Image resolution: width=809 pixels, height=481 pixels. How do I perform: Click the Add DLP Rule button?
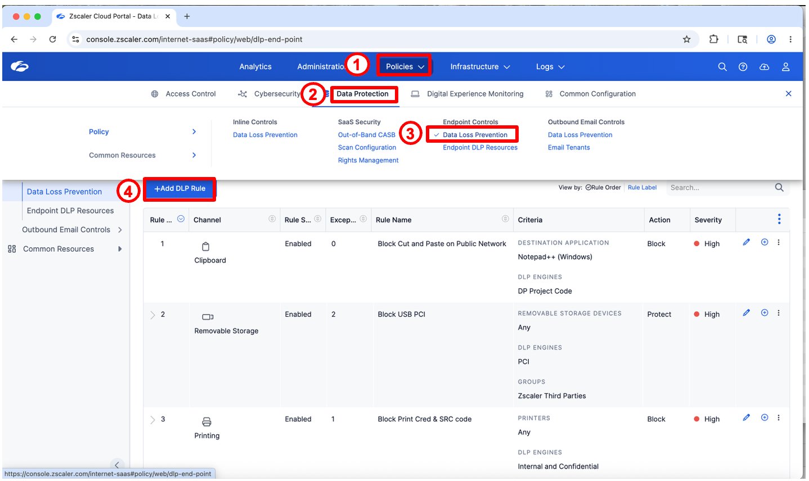[x=180, y=189]
